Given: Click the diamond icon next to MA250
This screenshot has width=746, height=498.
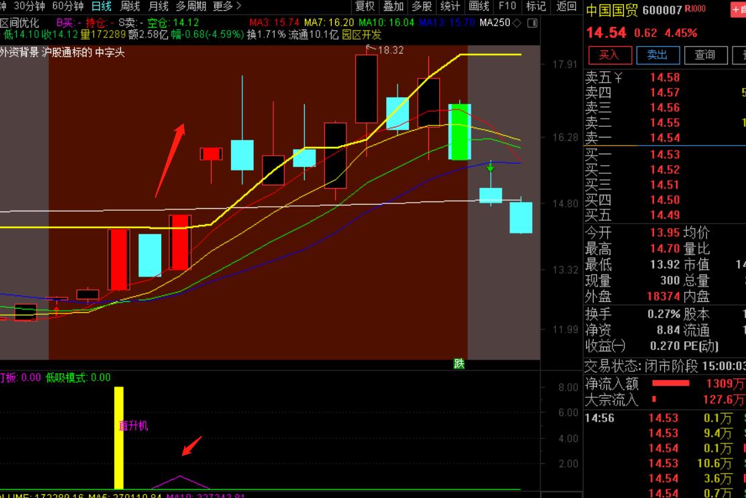Looking at the screenshot, I should point(516,23).
